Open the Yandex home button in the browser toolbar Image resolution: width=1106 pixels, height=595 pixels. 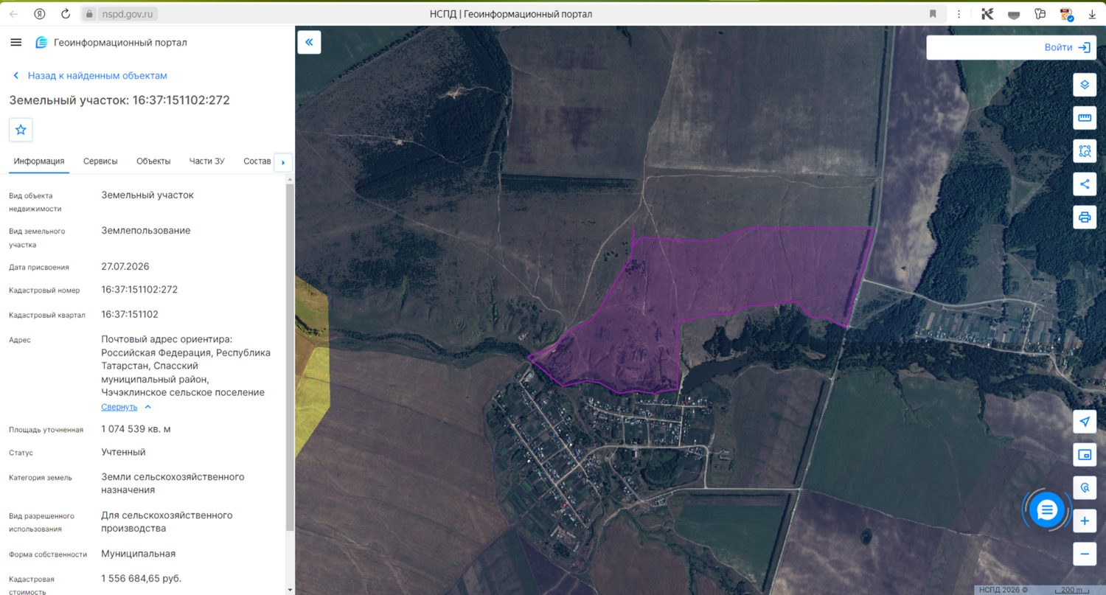[39, 14]
